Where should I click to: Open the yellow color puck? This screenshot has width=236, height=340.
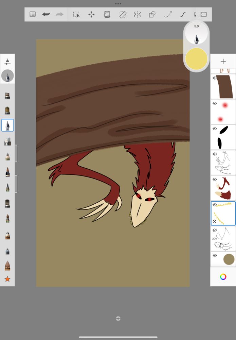tap(196, 59)
